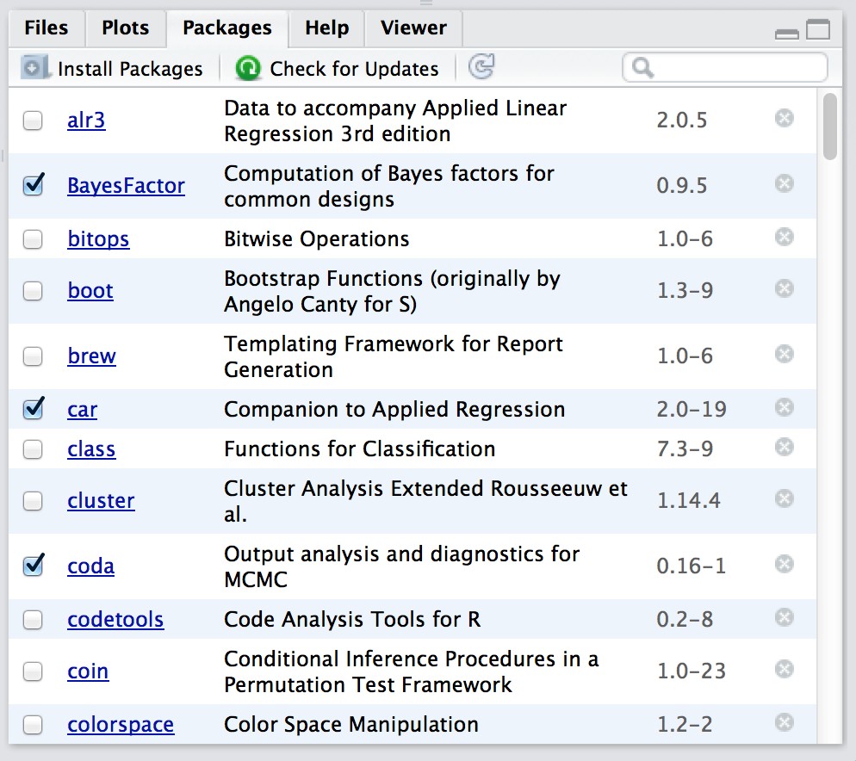Remove the cluster package
Image resolution: width=856 pixels, height=761 pixels.
pos(784,498)
